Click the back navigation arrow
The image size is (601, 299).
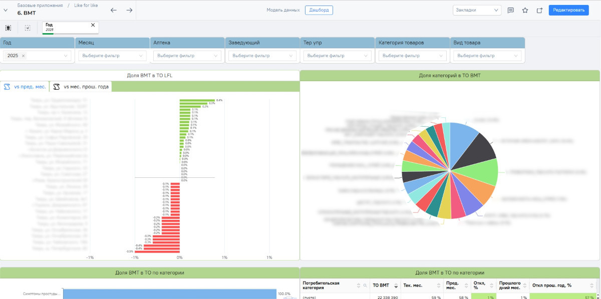click(114, 10)
